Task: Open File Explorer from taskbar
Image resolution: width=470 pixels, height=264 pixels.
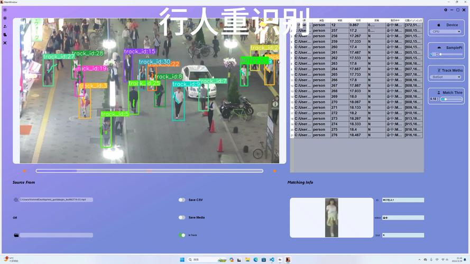Action: coord(247,259)
